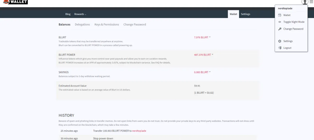The width and height of the screenshot is (314, 140).
Task: Toggle Night Mode in the user menu
Action: (294, 22)
